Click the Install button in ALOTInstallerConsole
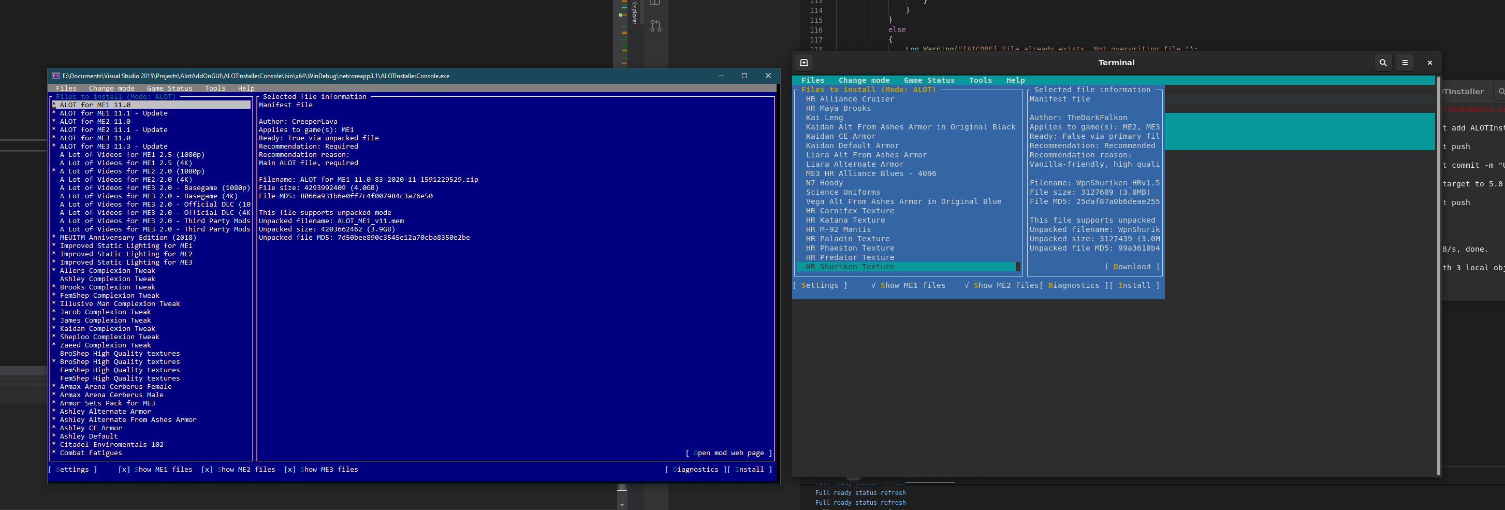The width and height of the screenshot is (1505, 510). tap(750, 469)
